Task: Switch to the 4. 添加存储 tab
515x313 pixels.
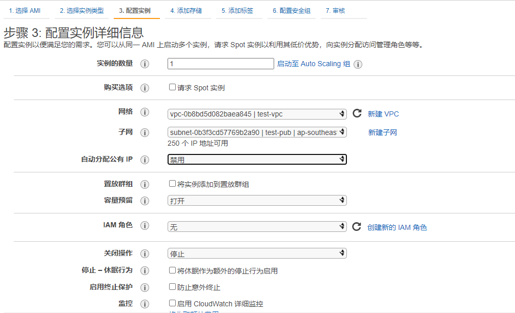Action: [x=187, y=9]
